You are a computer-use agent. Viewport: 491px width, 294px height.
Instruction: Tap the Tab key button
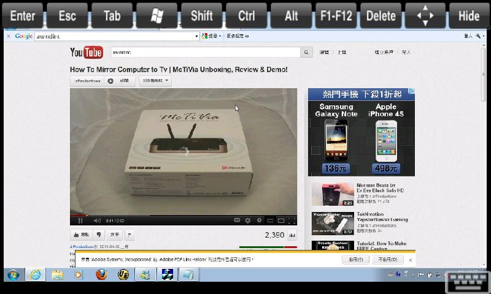click(112, 15)
